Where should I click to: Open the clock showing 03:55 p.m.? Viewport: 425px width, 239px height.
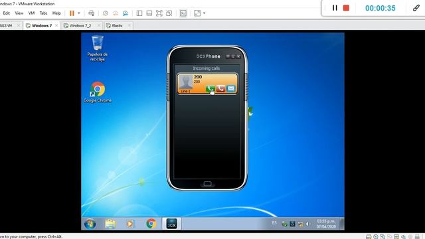pos(326,224)
